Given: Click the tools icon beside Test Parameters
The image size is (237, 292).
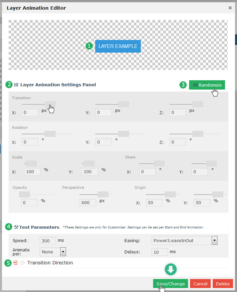Looking at the screenshot, I should click(16, 227).
